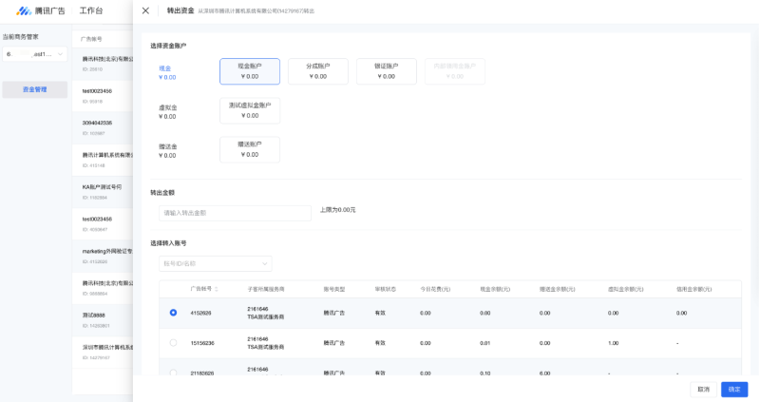Close the 转出资金 panel with X
This screenshot has height=402, width=760.
(145, 10)
